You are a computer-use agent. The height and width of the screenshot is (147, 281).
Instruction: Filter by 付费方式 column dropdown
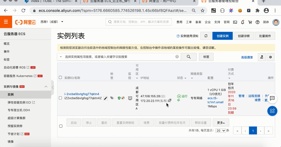pos(229,78)
